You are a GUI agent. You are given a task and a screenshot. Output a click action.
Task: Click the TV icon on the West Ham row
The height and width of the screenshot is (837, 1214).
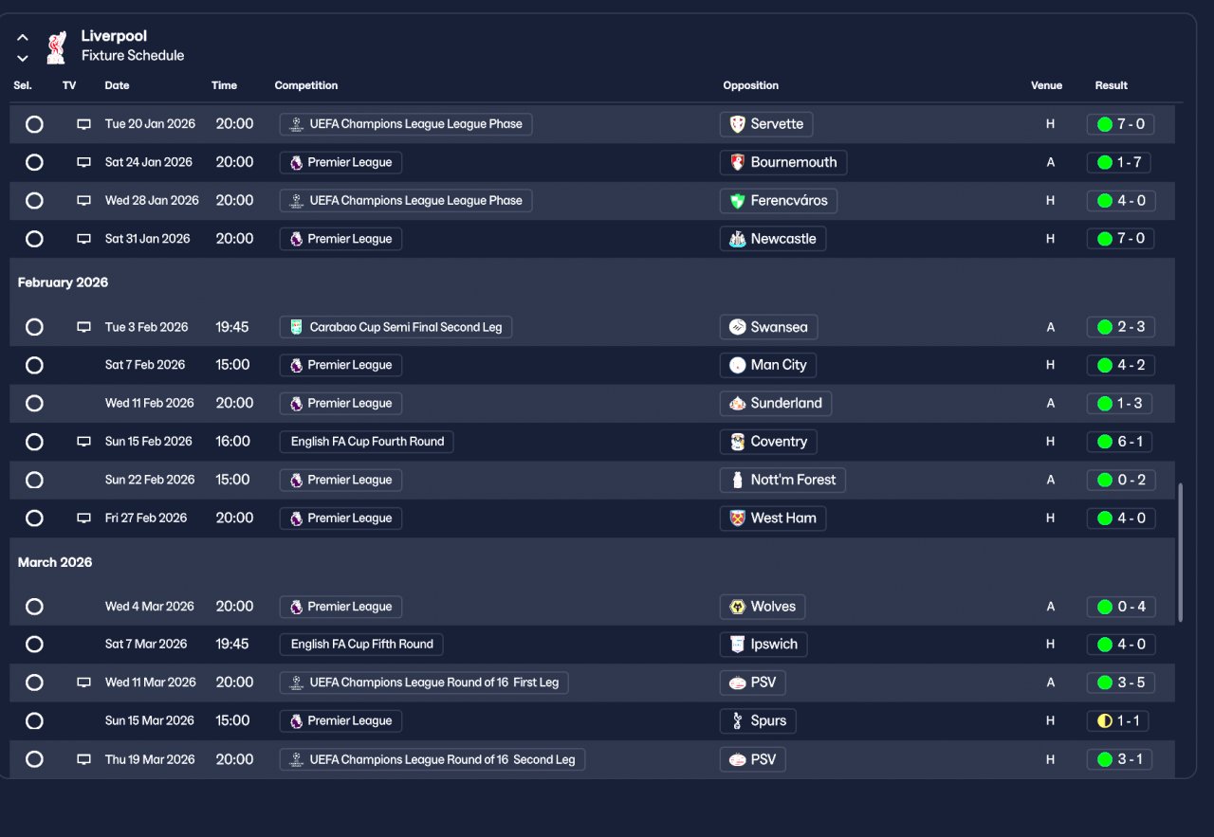click(x=83, y=519)
